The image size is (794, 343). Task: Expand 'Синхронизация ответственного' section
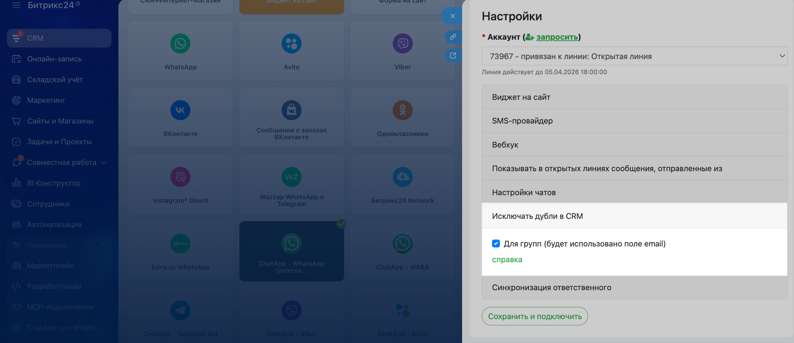click(x=634, y=288)
